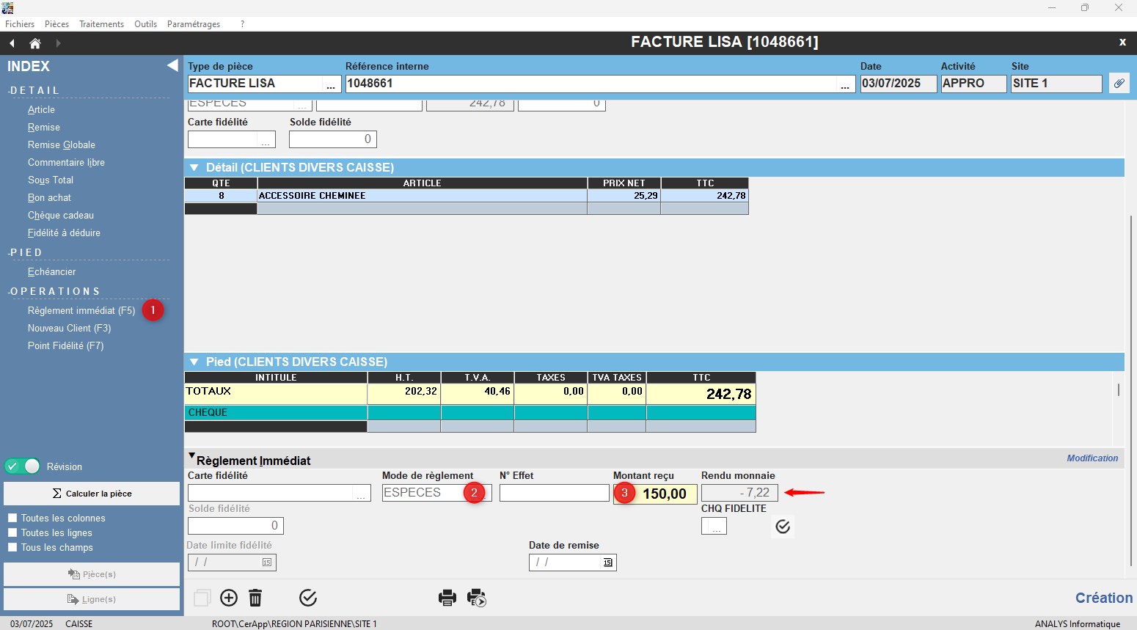This screenshot has height=630, width=1137.
Task: Click the trash delete icon
Action: coord(255,598)
